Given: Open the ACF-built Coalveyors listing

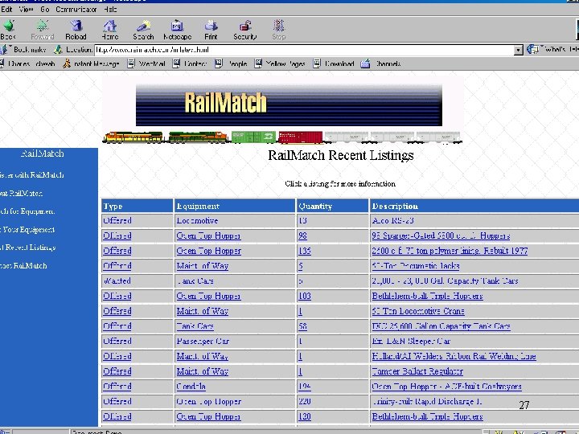Looking at the screenshot, I should pyautogui.click(x=447, y=387).
